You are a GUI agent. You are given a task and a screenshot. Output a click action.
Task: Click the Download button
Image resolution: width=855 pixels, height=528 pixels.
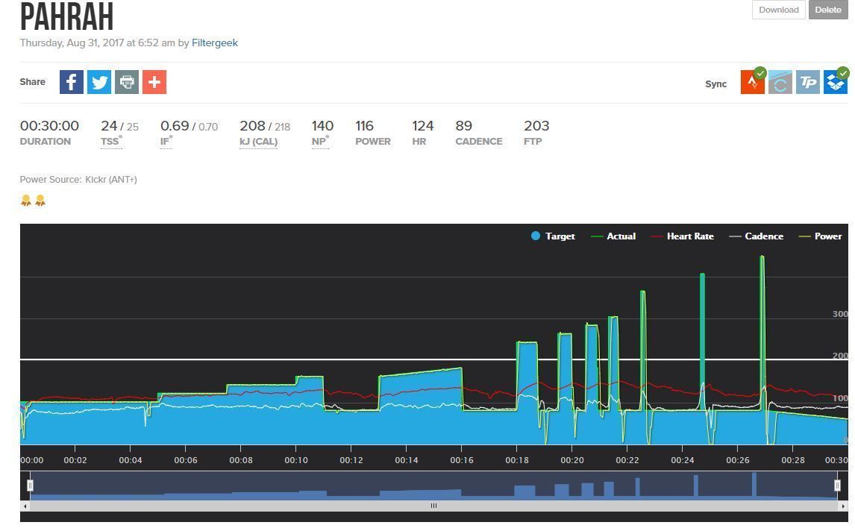(778, 10)
